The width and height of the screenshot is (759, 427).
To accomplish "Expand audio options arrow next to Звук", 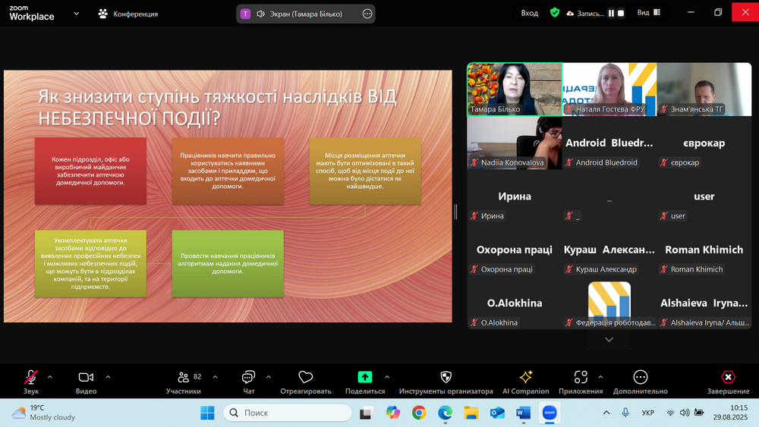I will [50, 376].
